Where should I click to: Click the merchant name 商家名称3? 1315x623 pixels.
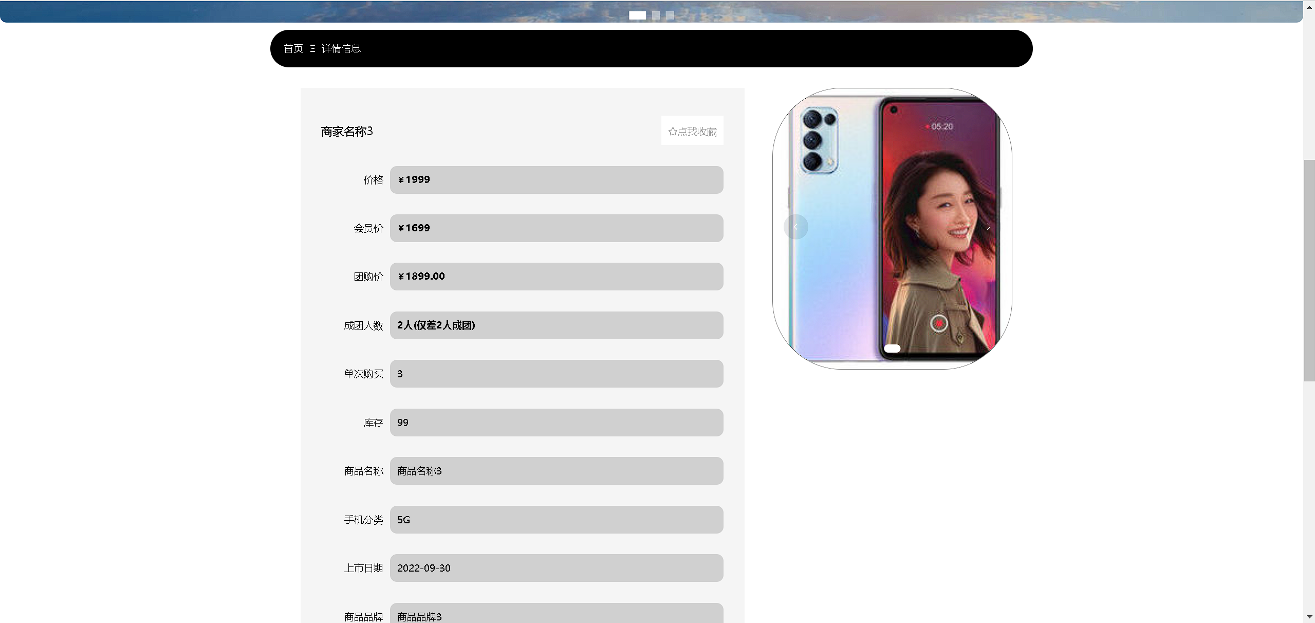[347, 132]
